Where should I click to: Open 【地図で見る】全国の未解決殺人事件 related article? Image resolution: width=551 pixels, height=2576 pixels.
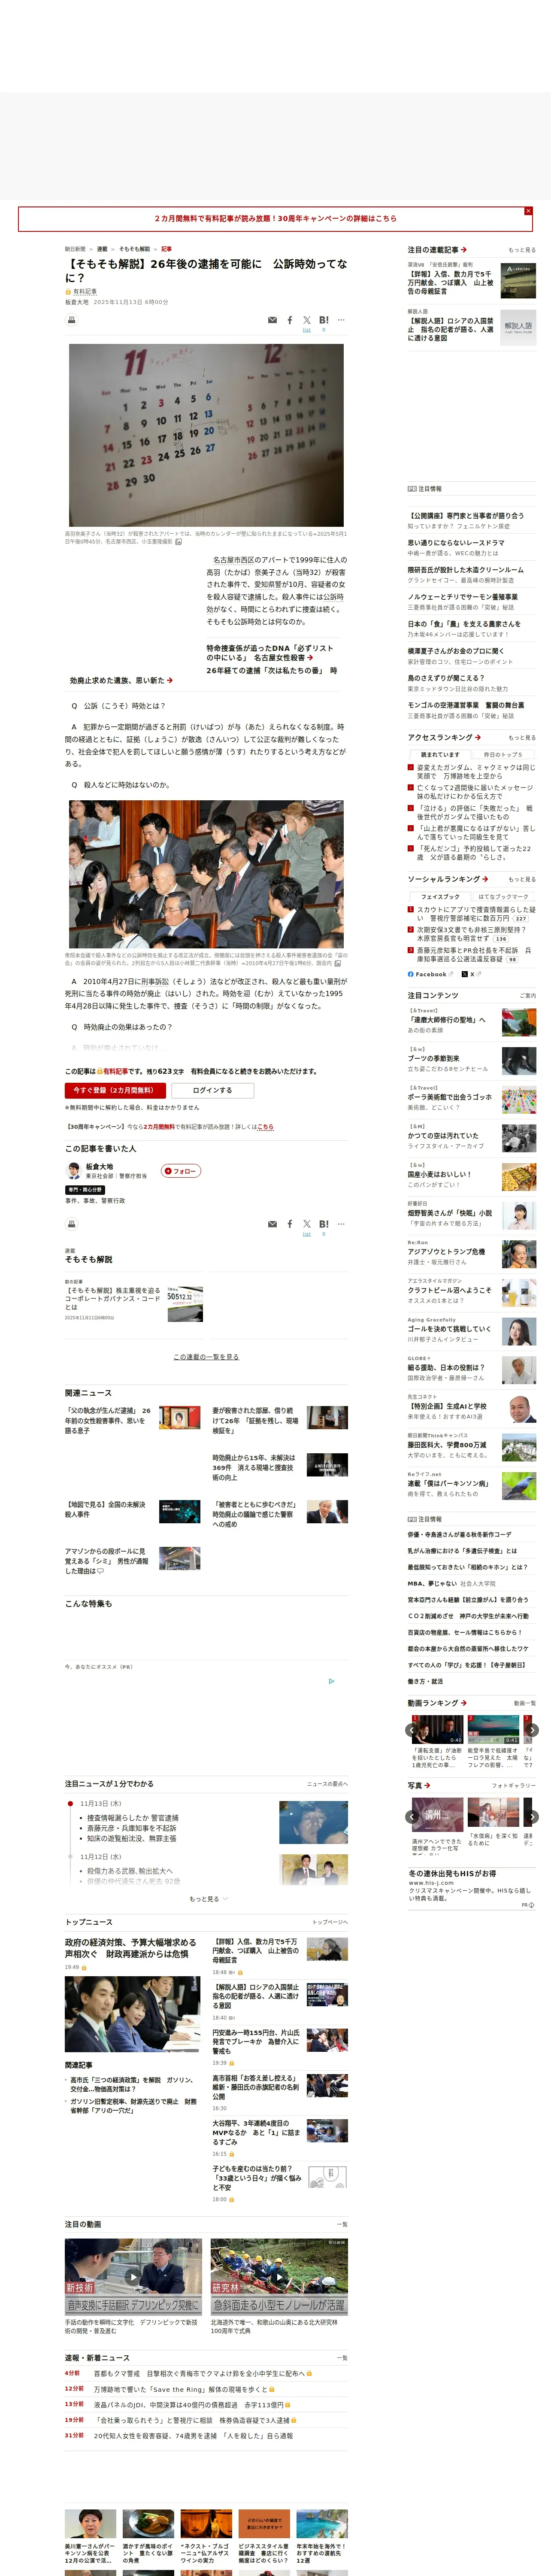pyautogui.click(x=106, y=1509)
